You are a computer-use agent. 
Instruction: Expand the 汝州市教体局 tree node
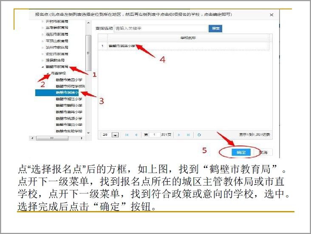(x=42, y=48)
